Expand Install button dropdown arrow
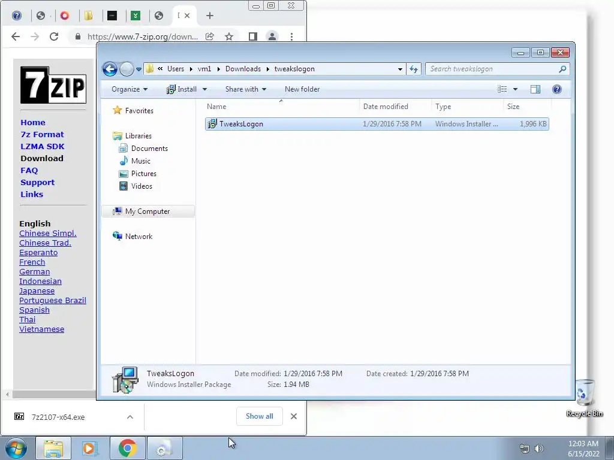 tap(204, 89)
